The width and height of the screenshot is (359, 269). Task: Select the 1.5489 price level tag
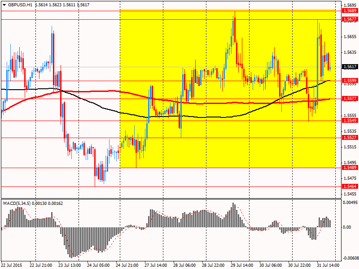tap(350, 167)
